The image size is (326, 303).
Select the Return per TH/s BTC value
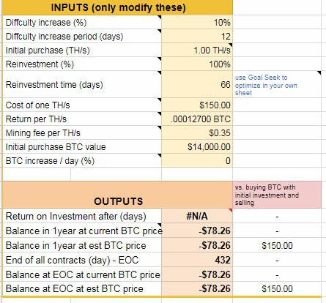coord(197,119)
